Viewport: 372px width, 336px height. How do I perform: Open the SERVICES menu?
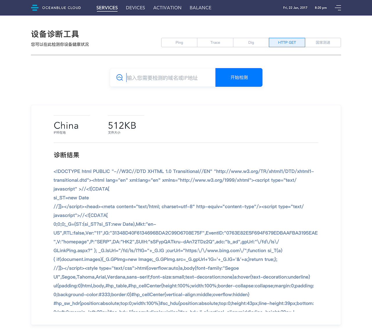tap(107, 8)
